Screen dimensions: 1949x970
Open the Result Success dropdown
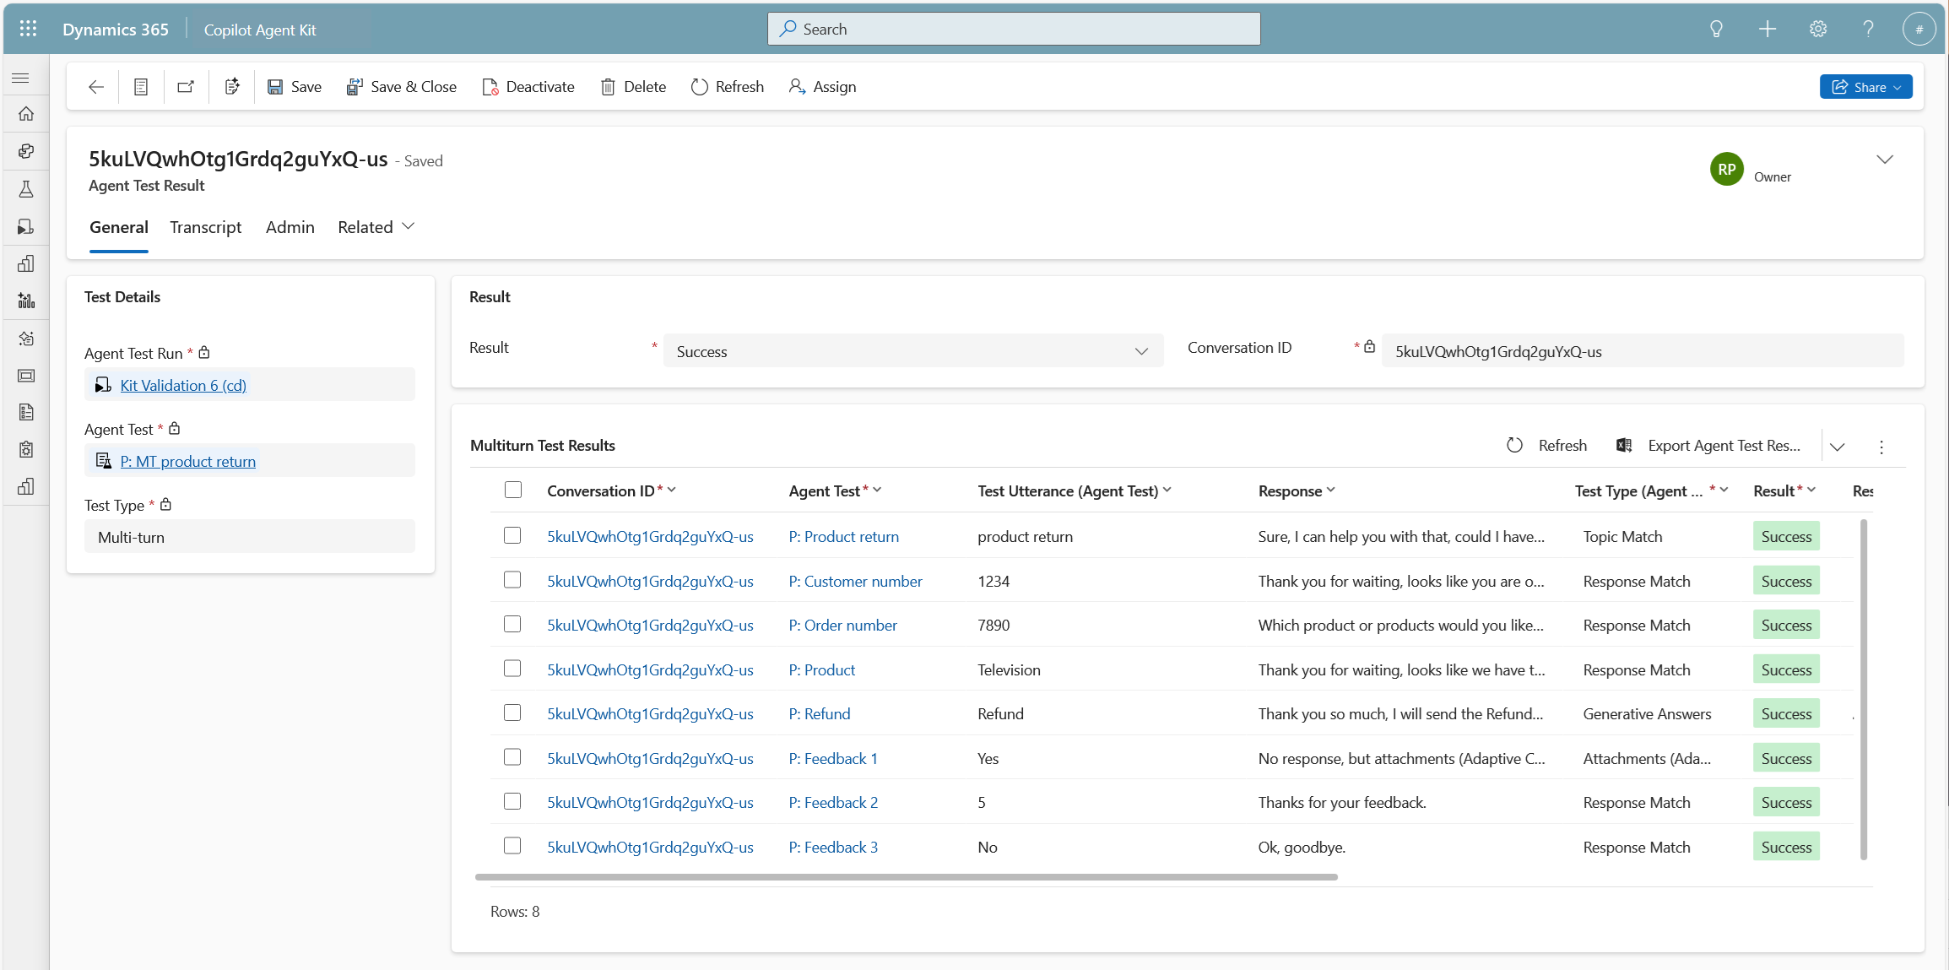(x=913, y=351)
